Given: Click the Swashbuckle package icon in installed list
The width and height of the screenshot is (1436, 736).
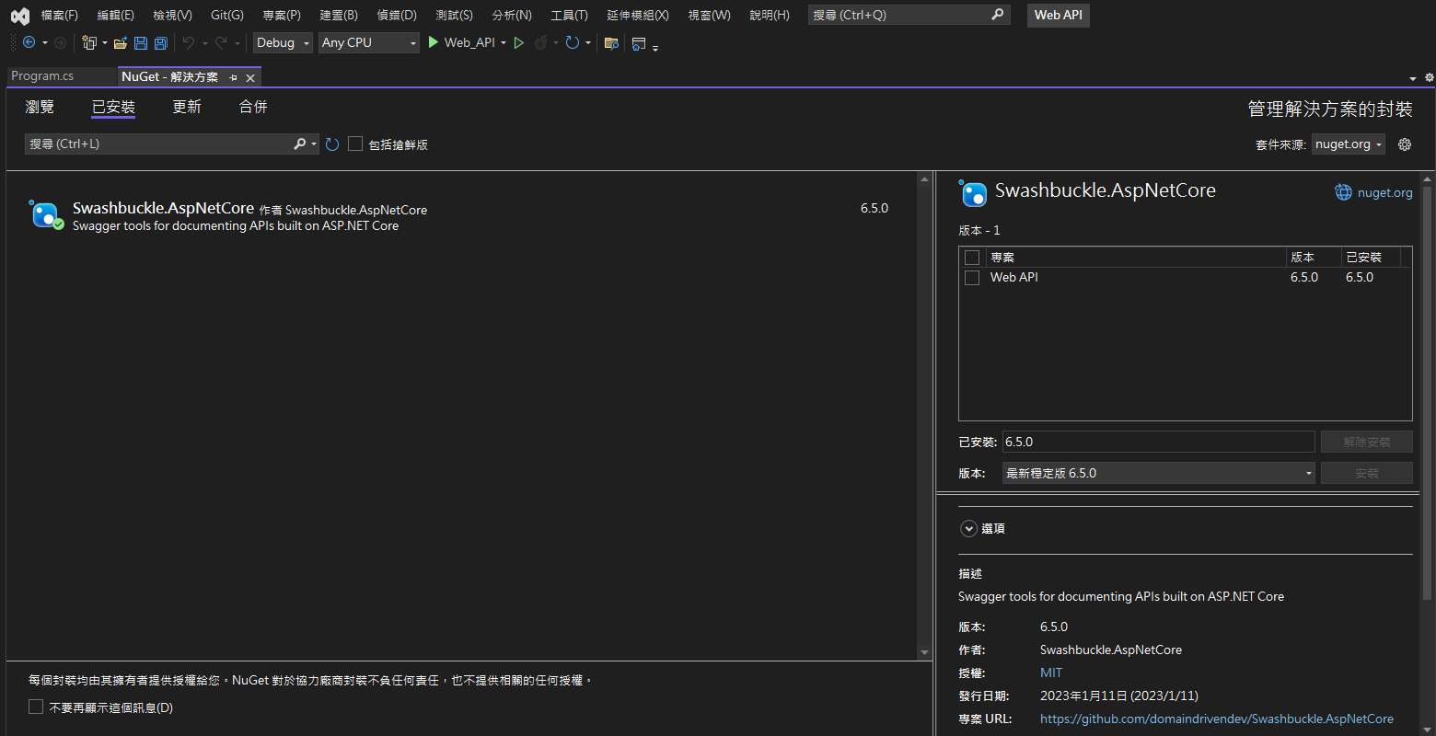Looking at the screenshot, I should pyautogui.click(x=45, y=214).
